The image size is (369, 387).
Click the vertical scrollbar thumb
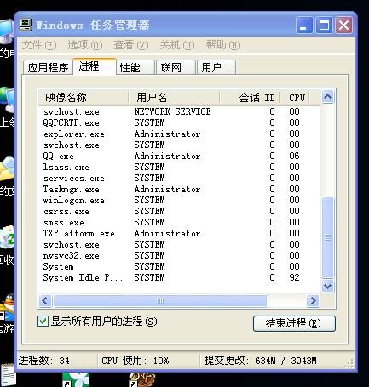pyautogui.click(x=327, y=237)
